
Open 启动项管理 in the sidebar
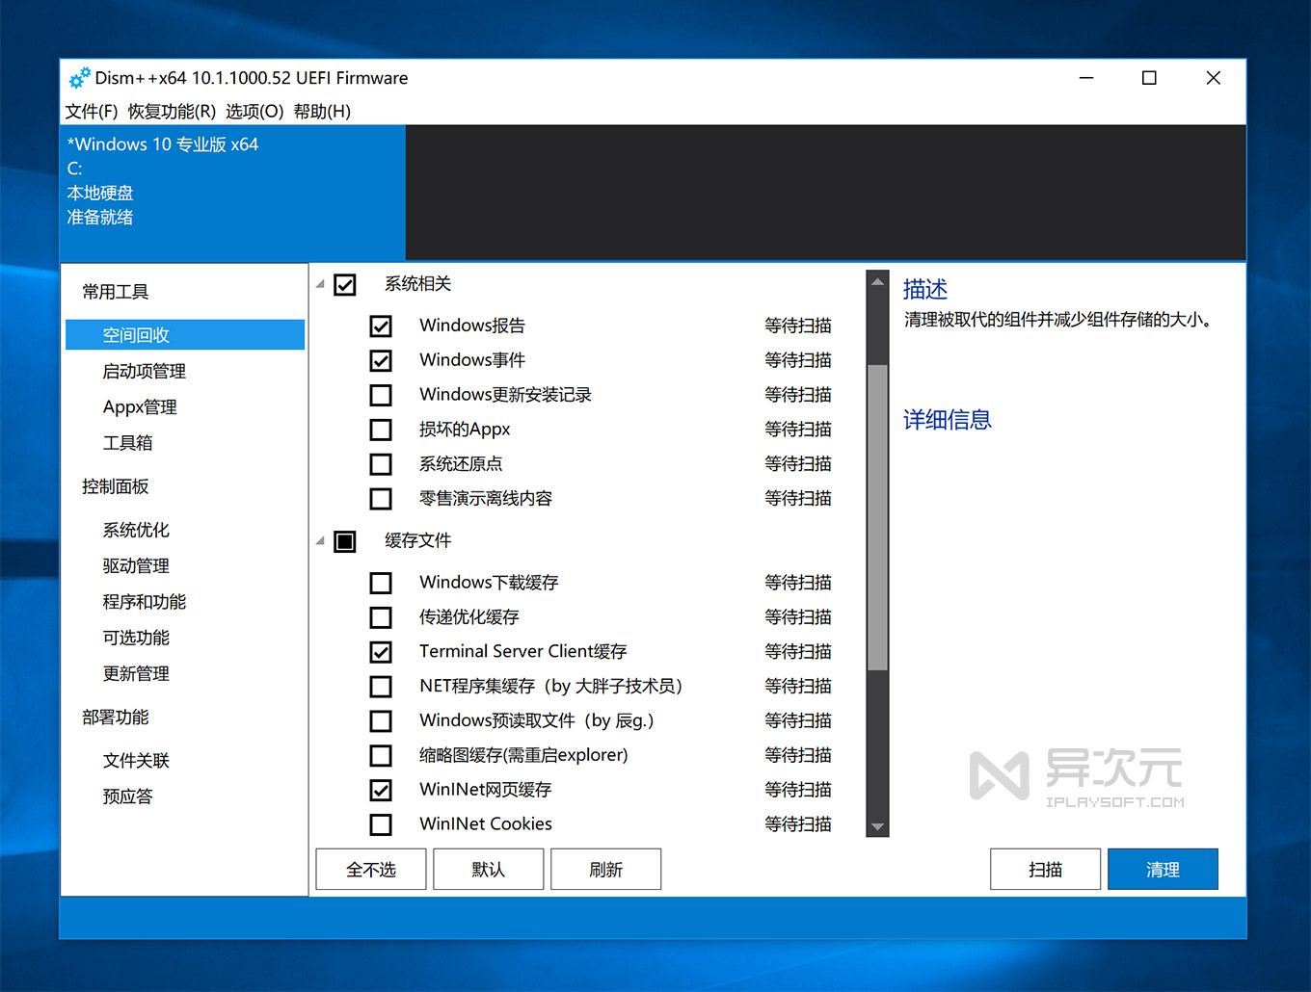click(144, 372)
